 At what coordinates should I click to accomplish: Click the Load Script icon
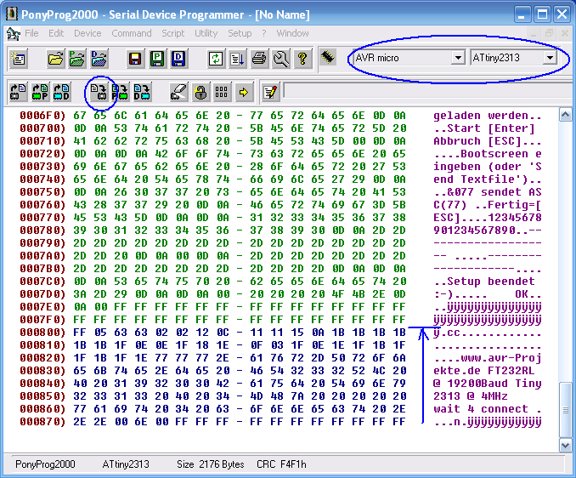point(237,59)
